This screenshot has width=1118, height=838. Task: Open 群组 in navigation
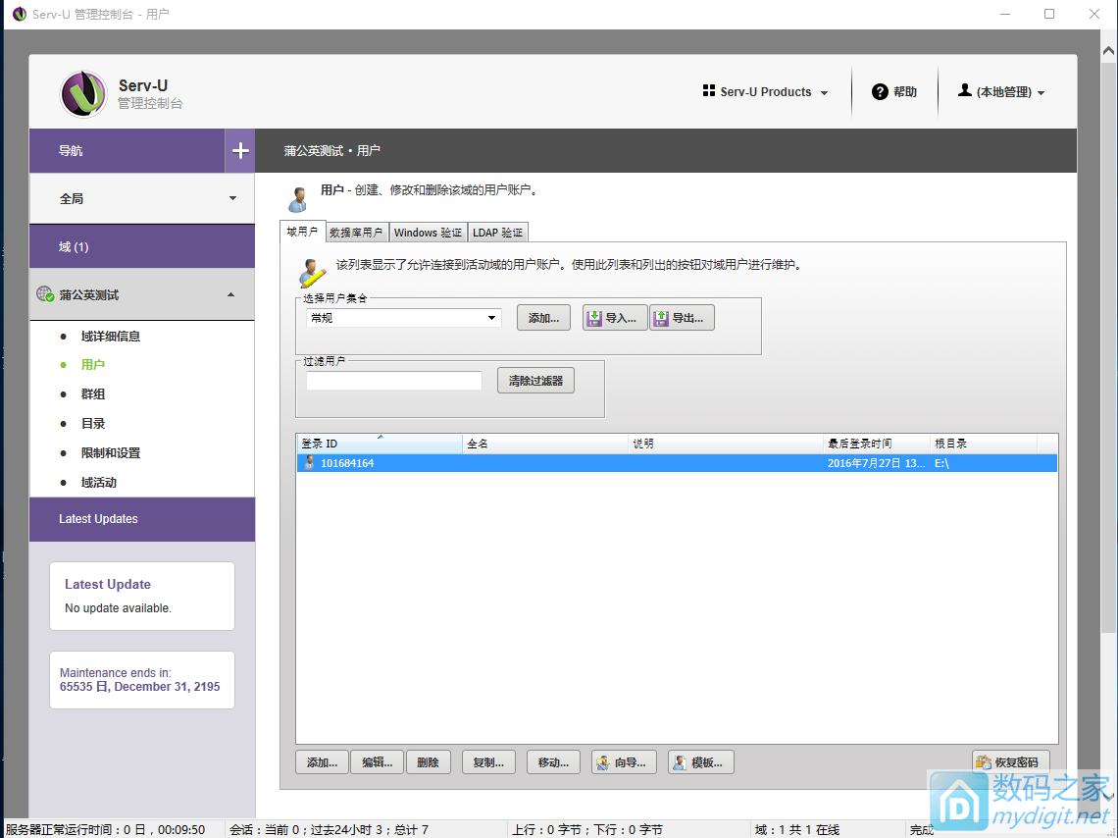tap(93, 393)
